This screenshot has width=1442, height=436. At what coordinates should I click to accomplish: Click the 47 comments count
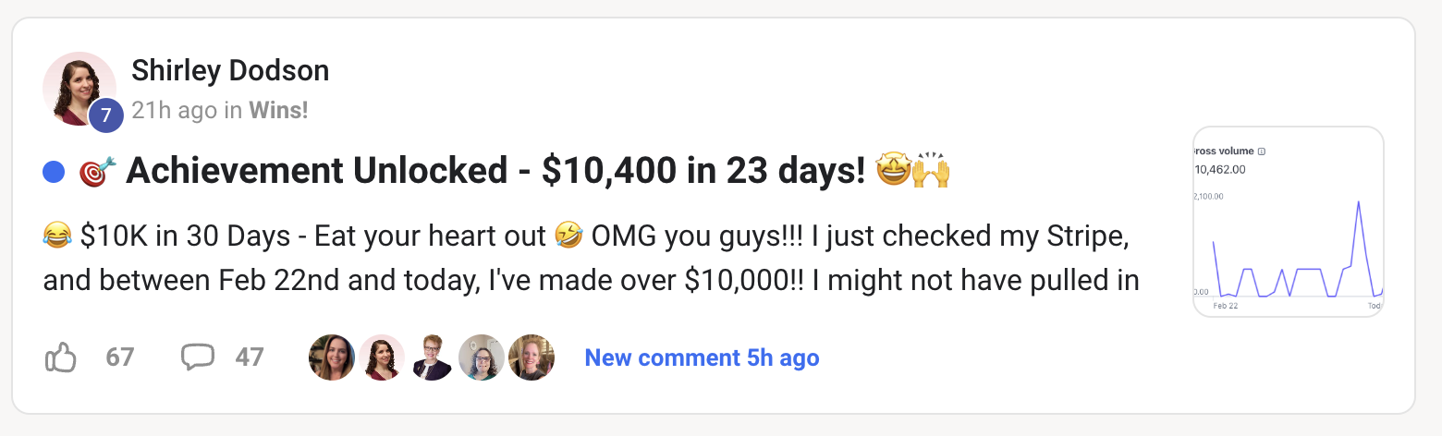pyautogui.click(x=250, y=357)
